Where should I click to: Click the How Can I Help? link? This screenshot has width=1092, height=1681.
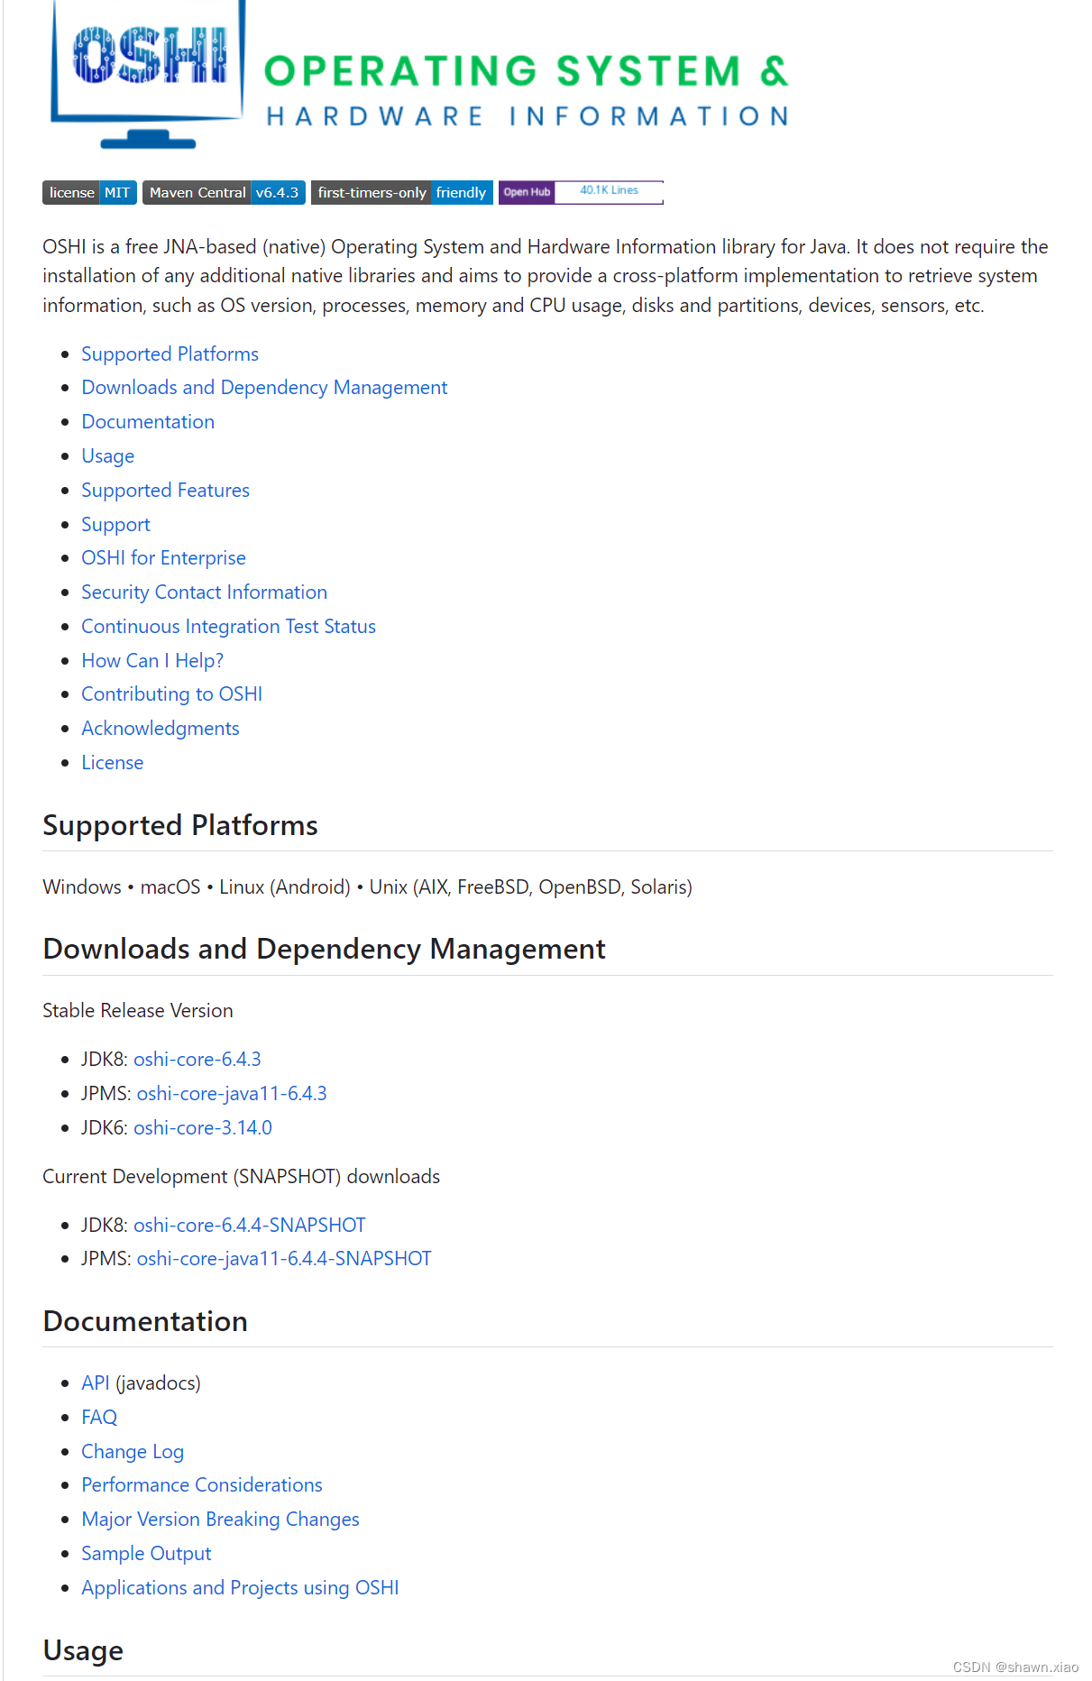tap(152, 661)
